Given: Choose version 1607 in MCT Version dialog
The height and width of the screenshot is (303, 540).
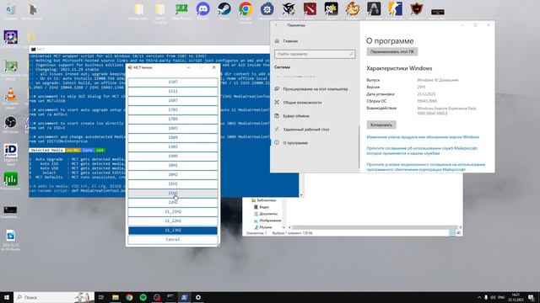Looking at the screenshot, I should tap(173, 101).
